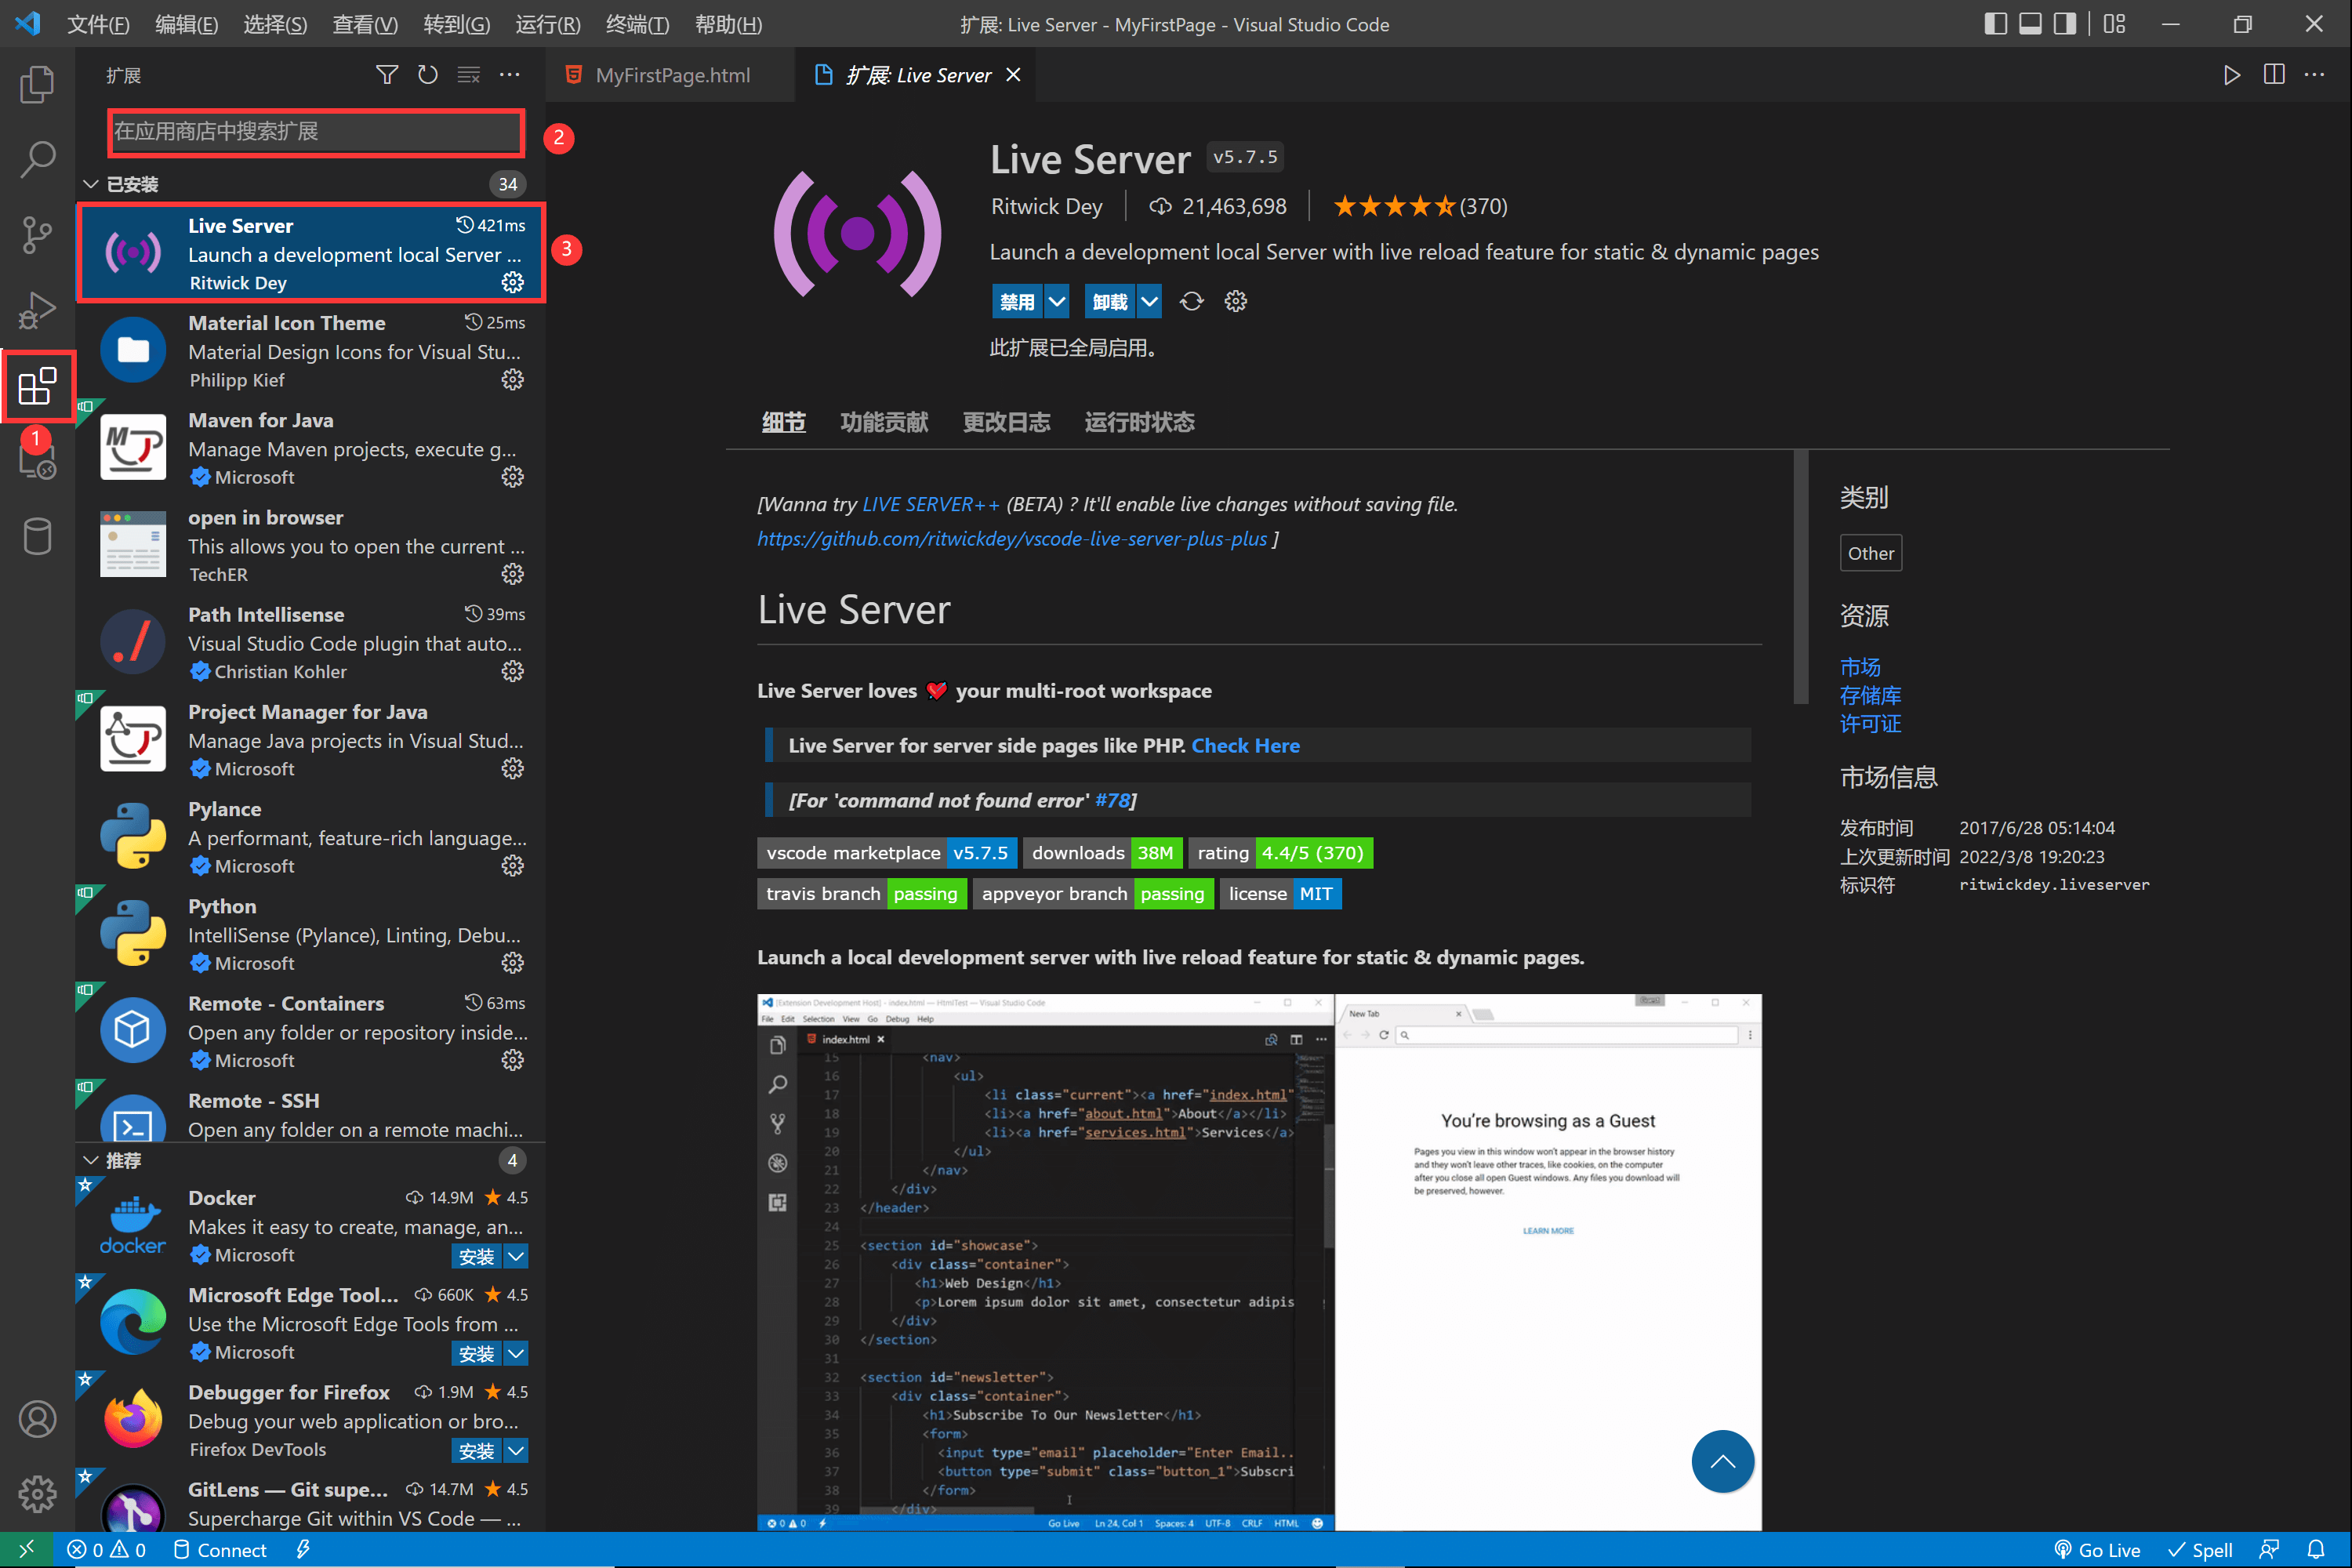Click the refresh extensions icon
This screenshot has width=2352, height=1568.
tap(427, 75)
